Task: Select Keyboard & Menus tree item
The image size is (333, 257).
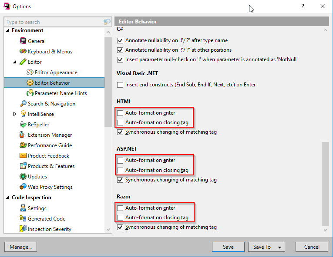Action: click(50, 52)
